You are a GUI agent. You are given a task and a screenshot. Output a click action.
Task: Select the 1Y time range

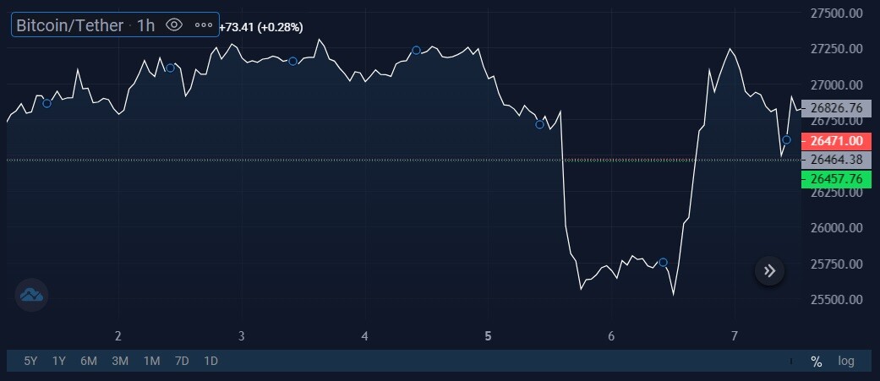point(59,361)
